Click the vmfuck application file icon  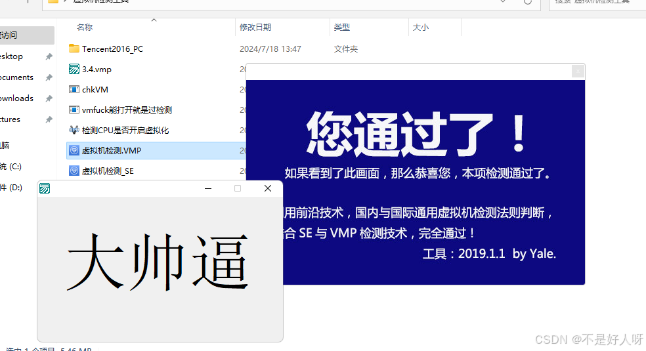74,110
